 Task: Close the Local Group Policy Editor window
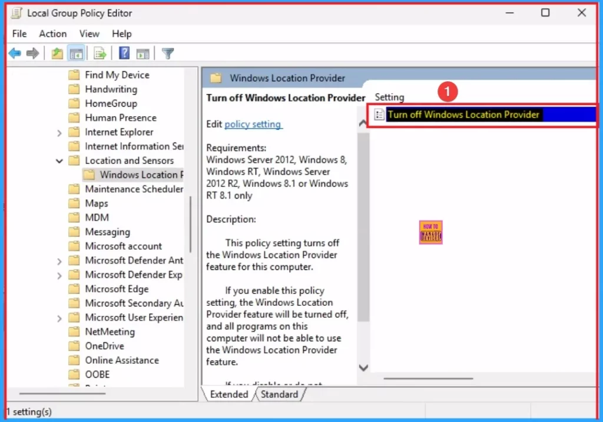pyautogui.click(x=581, y=13)
